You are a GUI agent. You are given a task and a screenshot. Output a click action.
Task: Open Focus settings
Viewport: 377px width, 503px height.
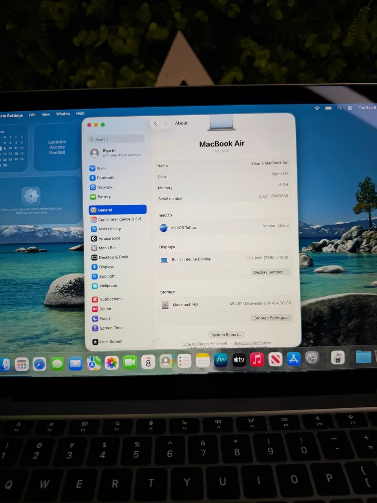101,318
